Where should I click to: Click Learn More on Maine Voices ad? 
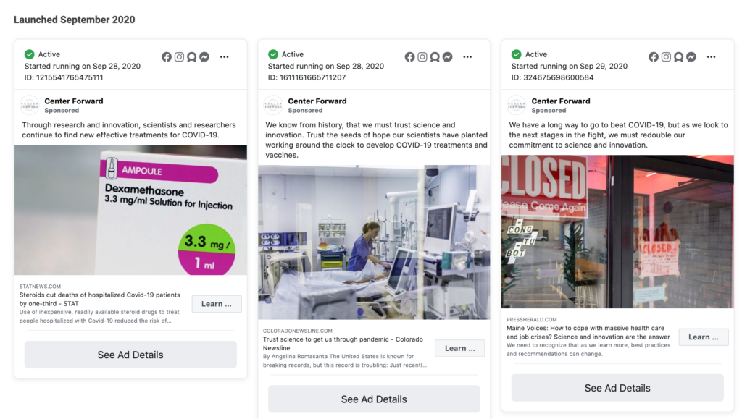(704, 337)
